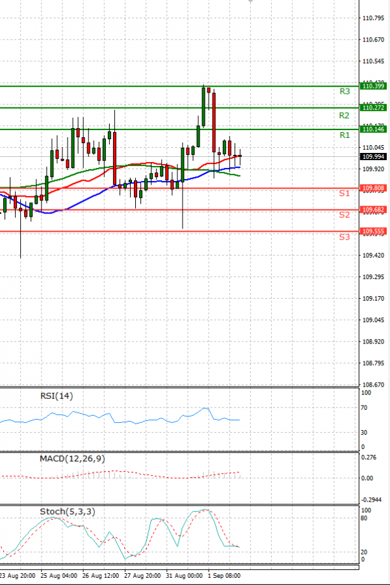This screenshot has width=390, height=585.
Task: Click the -0.2944 value on MACD scale
Action: pyautogui.click(x=371, y=500)
